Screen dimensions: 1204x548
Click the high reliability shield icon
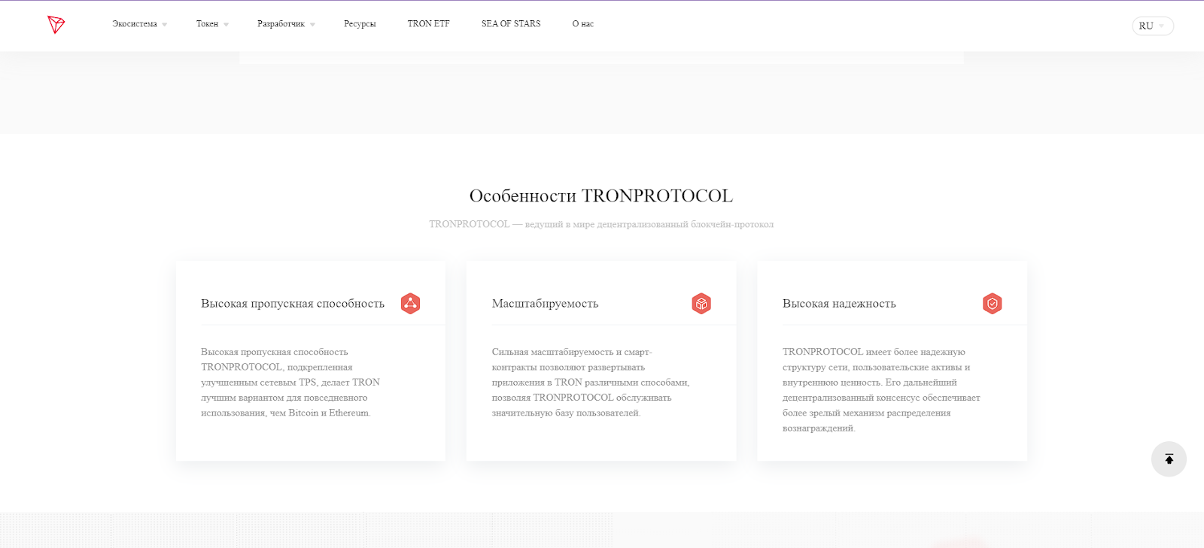click(993, 304)
